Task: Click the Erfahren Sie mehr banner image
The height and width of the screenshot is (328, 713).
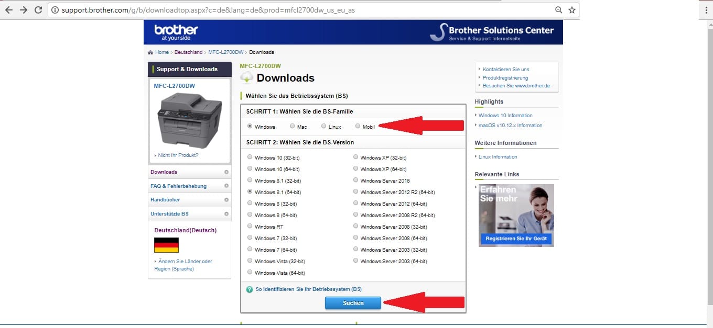Action: click(516, 215)
